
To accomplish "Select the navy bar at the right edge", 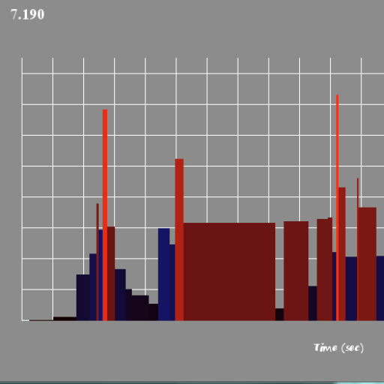I will pyautogui.click(x=380, y=288).
